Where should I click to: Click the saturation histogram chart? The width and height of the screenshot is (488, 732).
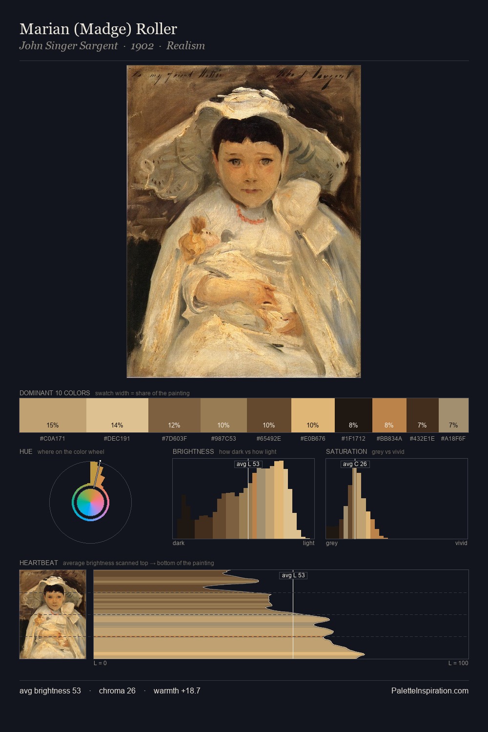pyautogui.click(x=397, y=499)
